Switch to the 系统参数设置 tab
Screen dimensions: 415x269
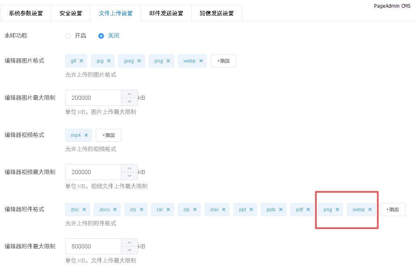(x=26, y=13)
